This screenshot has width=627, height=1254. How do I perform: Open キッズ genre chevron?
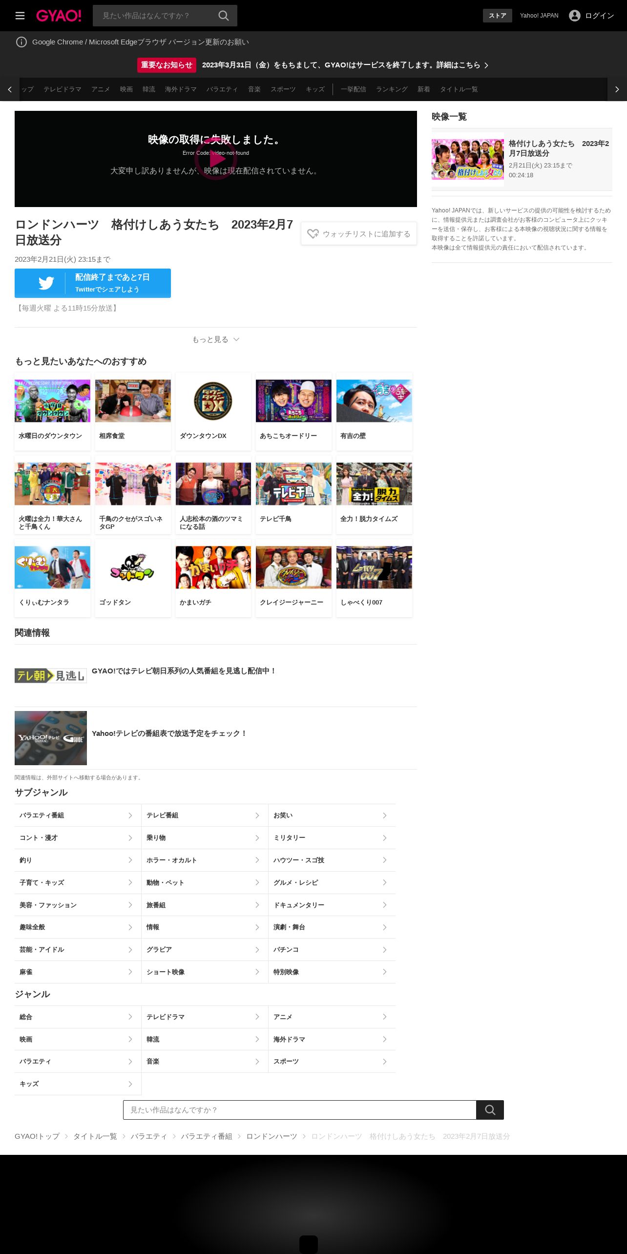[x=130, y=1084]
